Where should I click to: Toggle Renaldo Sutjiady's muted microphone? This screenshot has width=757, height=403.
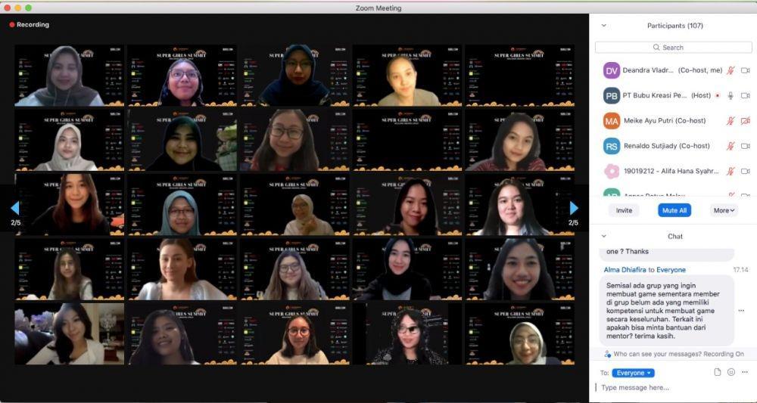point(731,146)
